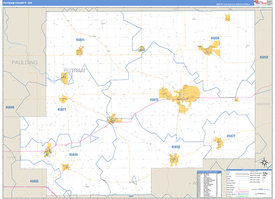
Task: Click the yellow city area below label 45831
Action: coord(80,51)
